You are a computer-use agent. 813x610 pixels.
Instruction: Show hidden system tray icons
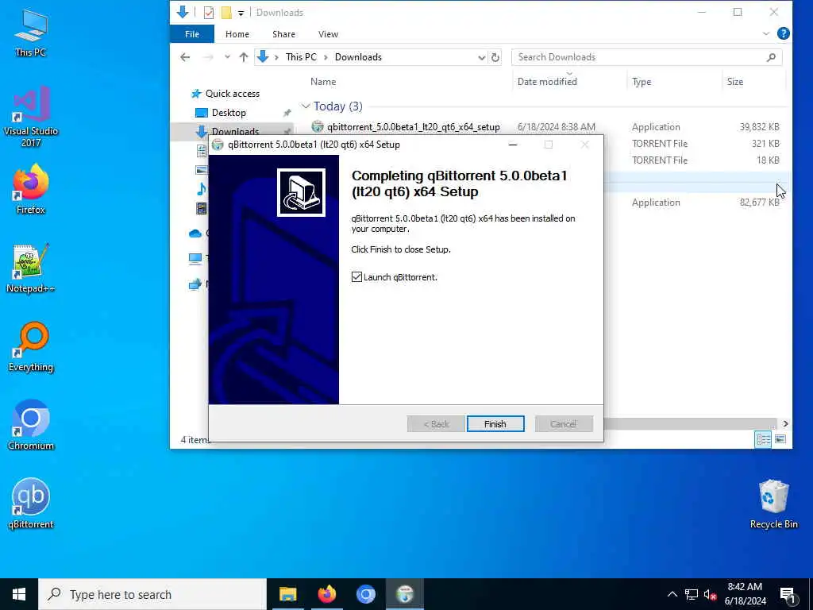[x=672, y=594]
